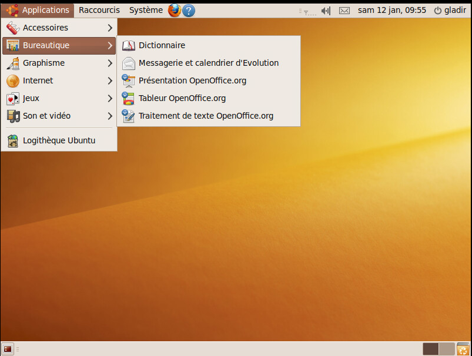Open the mail envelope indicator
472x356 pixels.
pyautogui.click(x=344, y=11)
